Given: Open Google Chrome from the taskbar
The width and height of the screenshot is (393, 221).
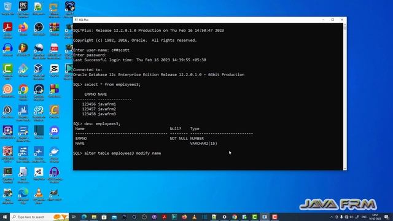Looking at the screenshot, I should click(x=235, y=217).
